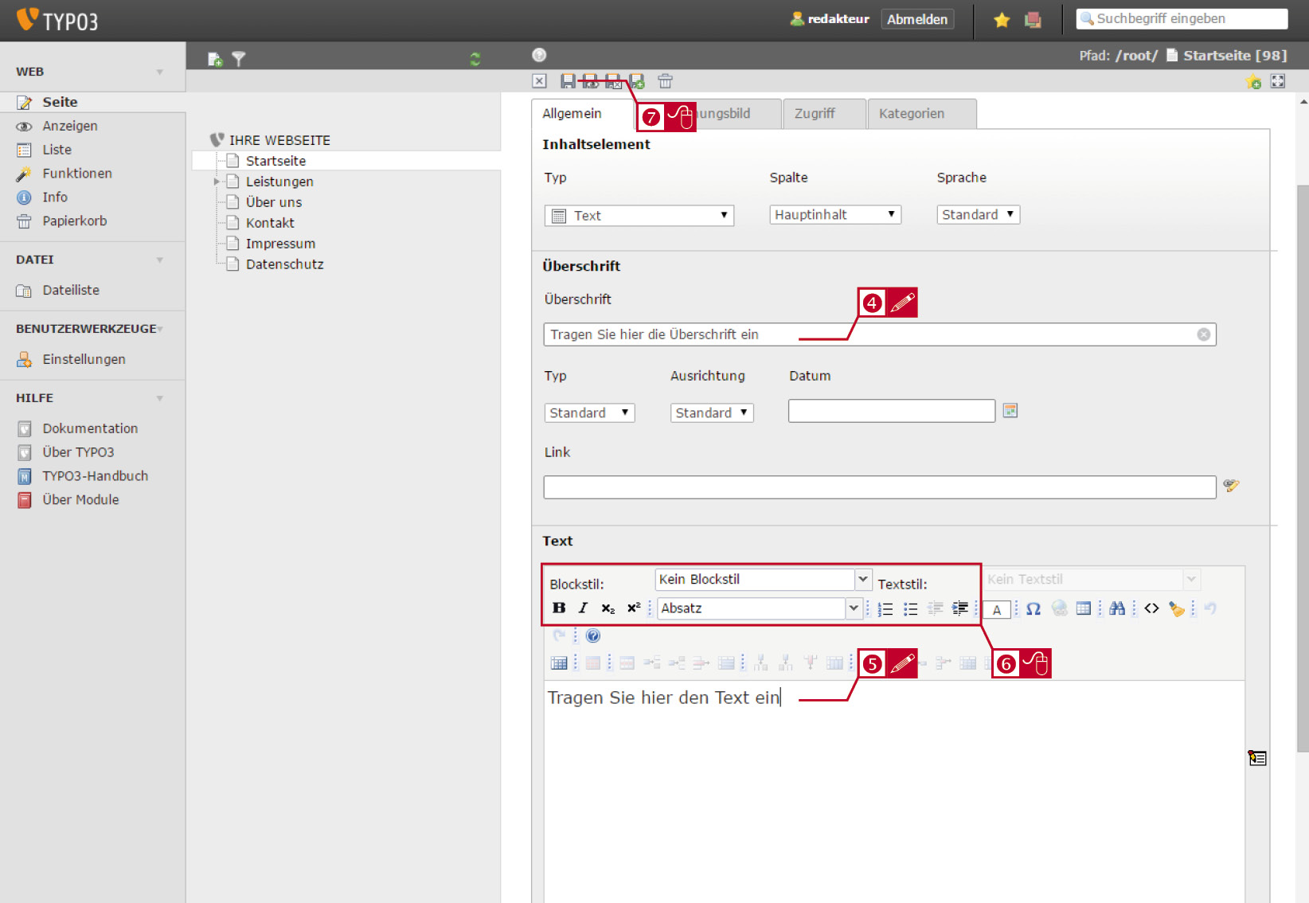Screen dimensions: 1309x903
Task: Delete record using the trash icon
Action: click(666, 81)
